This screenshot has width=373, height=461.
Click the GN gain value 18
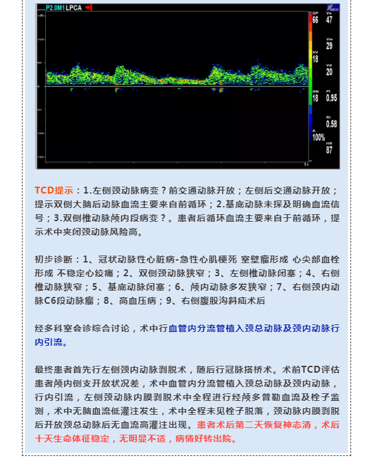315,98
